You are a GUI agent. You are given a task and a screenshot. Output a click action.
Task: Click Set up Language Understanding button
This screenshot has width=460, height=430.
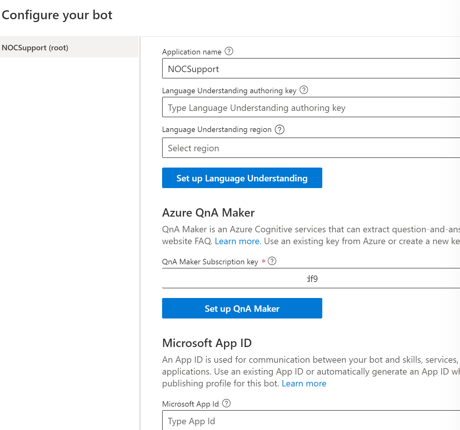242,178
